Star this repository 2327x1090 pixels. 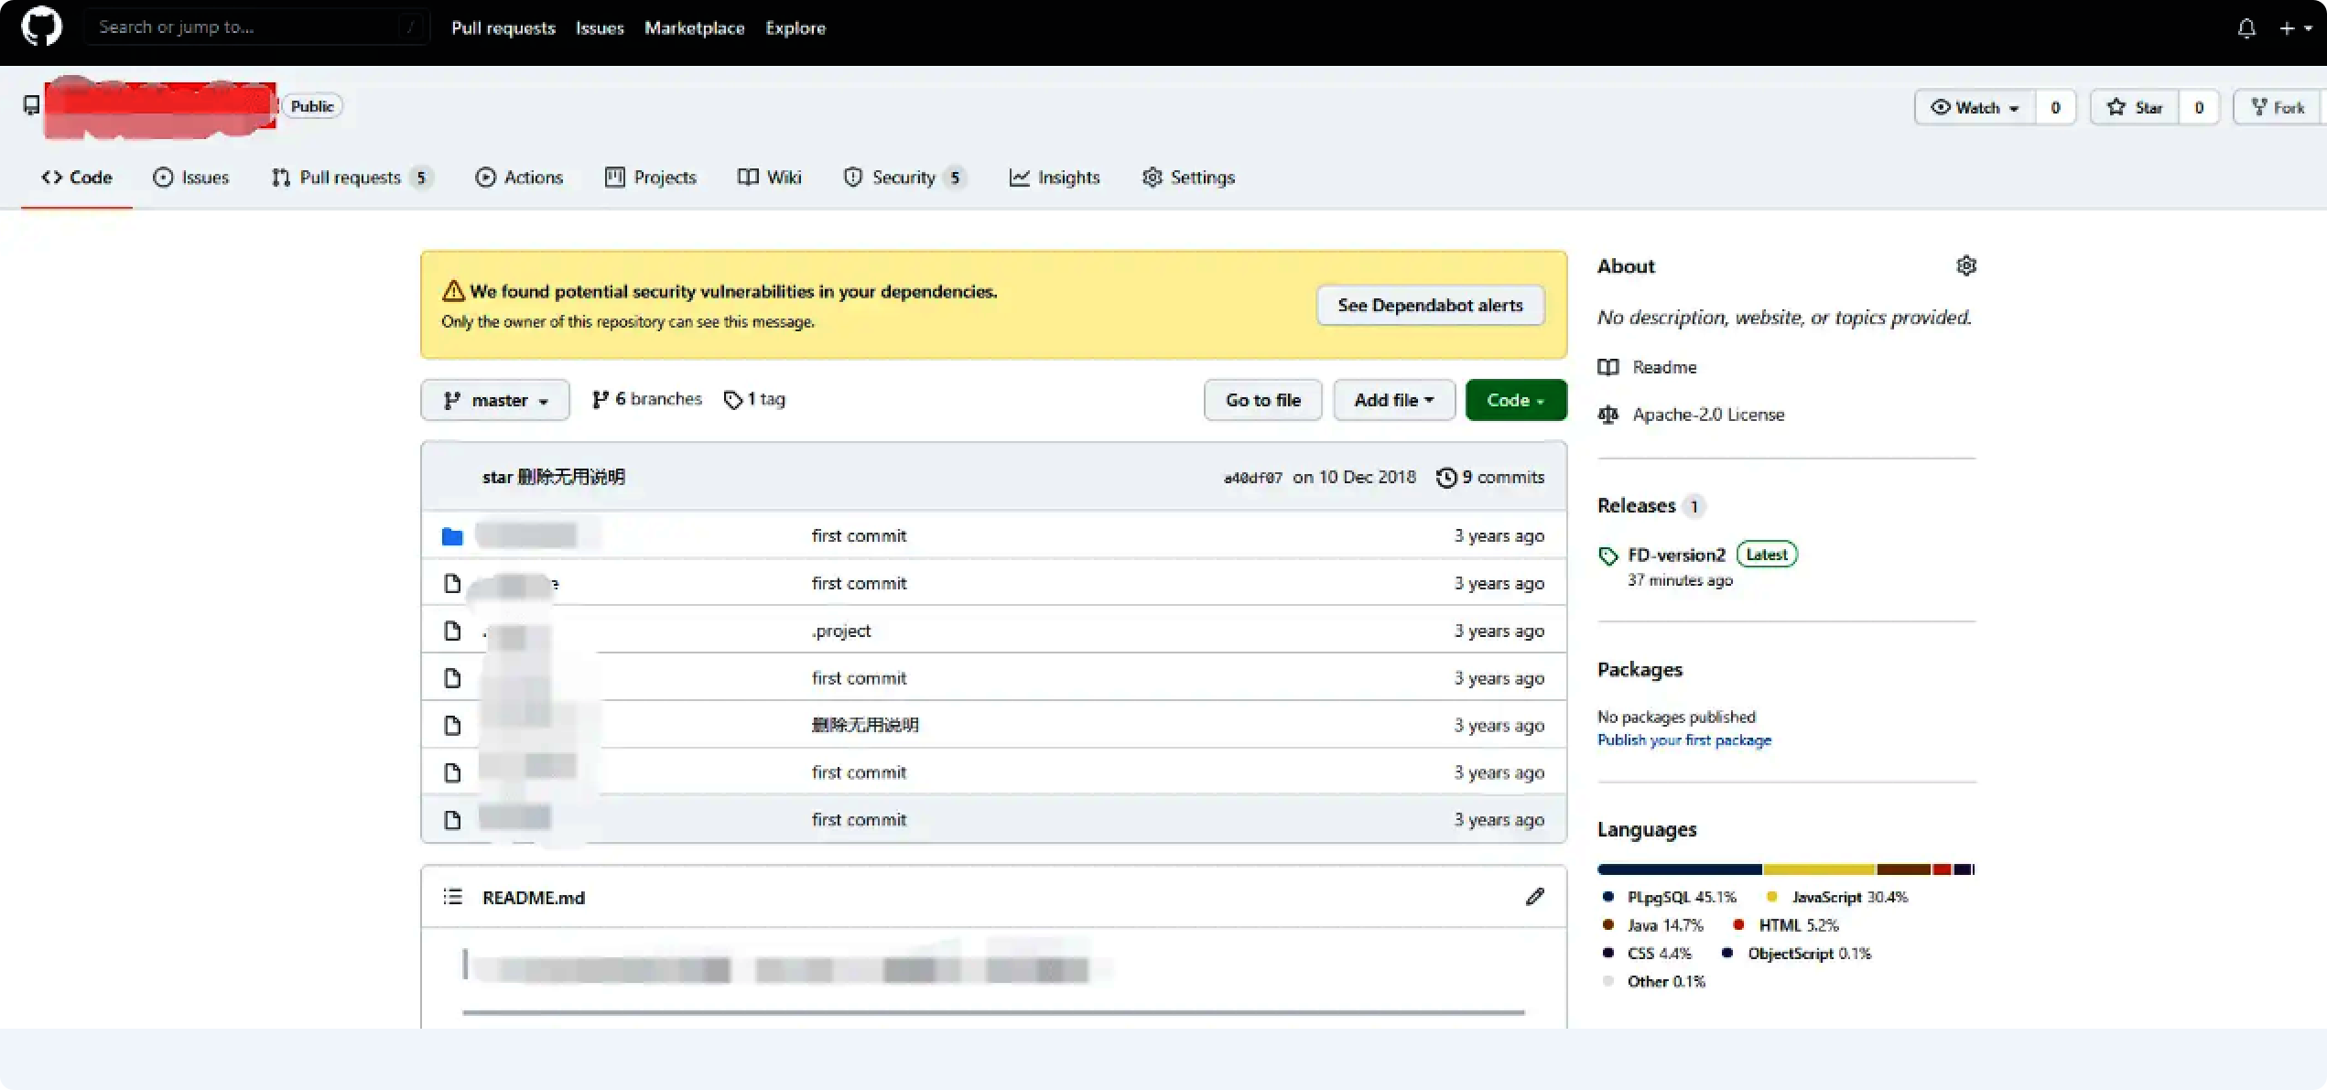point(2135,107)
